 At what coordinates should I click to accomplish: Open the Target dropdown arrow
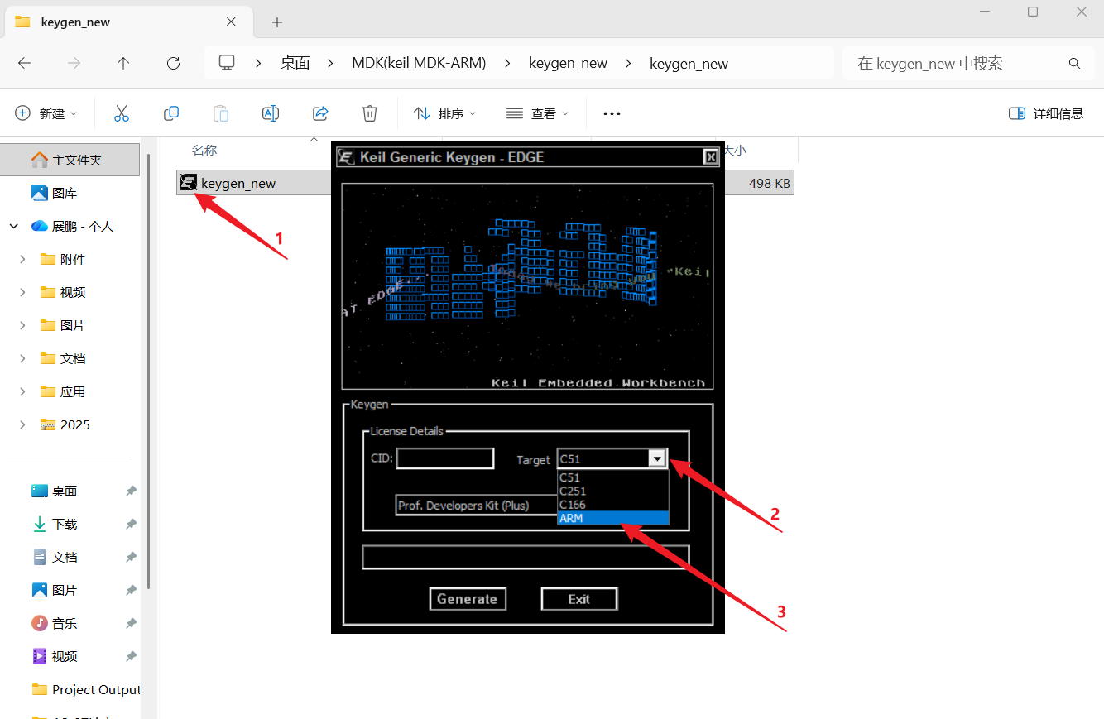657,458
